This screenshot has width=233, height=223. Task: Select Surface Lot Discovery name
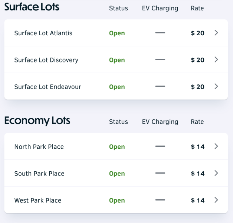[46, 60]
